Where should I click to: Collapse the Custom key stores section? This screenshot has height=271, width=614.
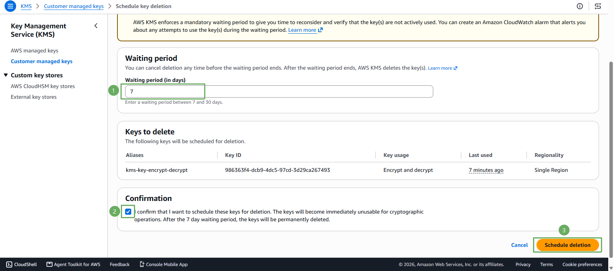6,75
